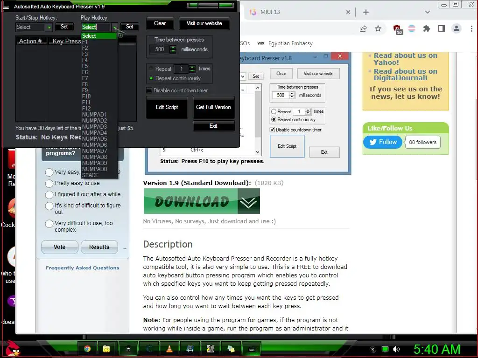Close the MIUI 13 tab

coord(348,12)
